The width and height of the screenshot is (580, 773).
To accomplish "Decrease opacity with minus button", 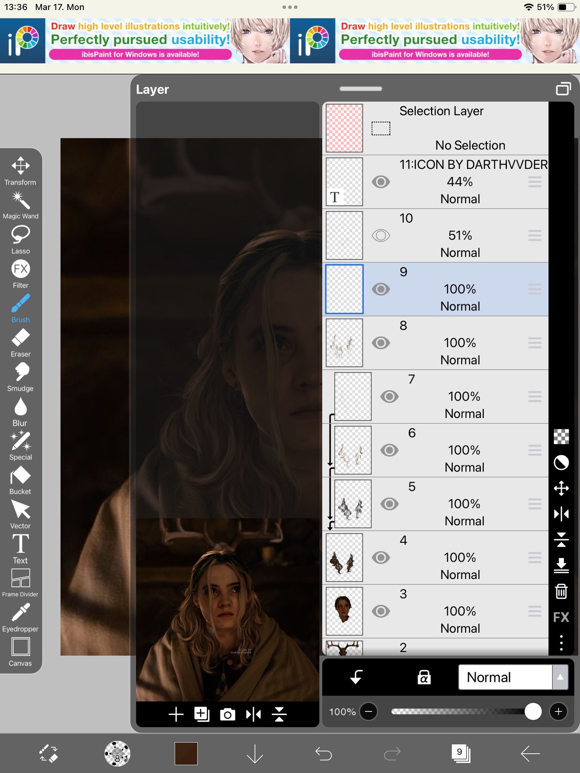I will click(x=369, y=711).
